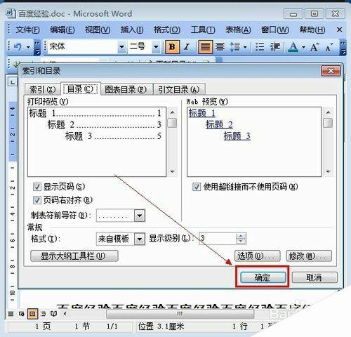The height and width of the screenshot is (337, 351).
Task: Switch to Web layout view icon
Action: (x=22, y=314)
